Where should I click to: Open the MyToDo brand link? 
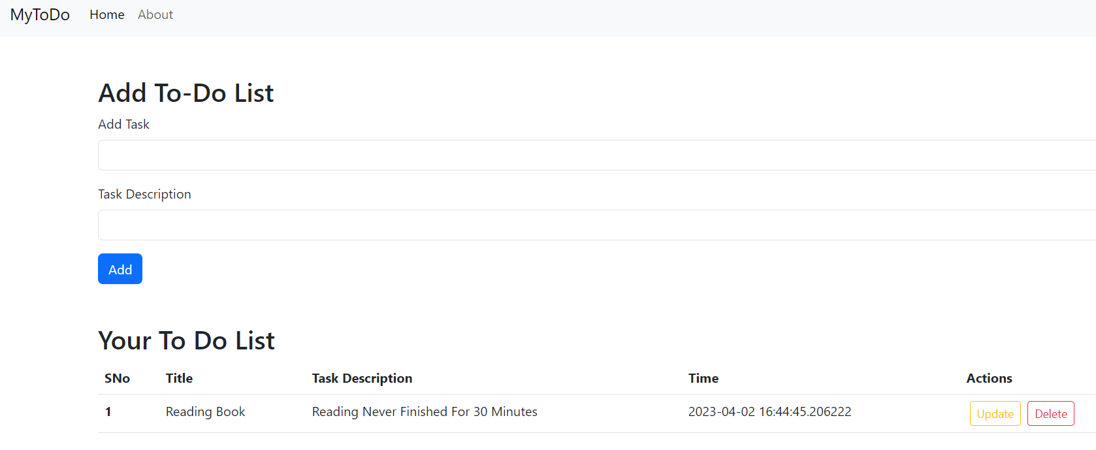40,14
